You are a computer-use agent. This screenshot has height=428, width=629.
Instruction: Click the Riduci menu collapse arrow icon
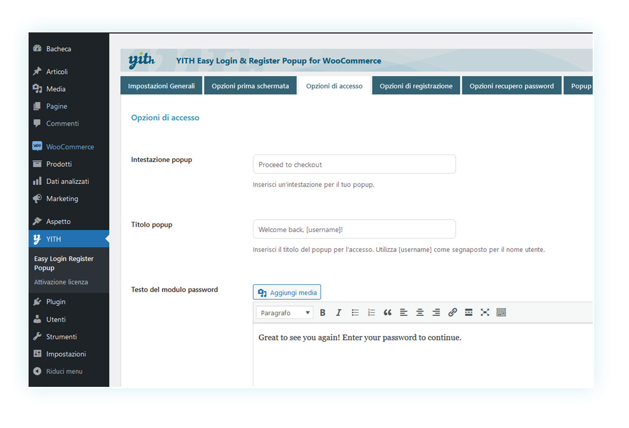pos(37,371)
